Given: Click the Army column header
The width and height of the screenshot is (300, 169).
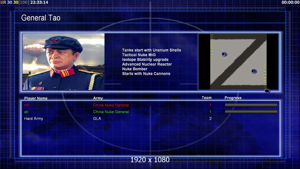Looking at the screenshot, I should tap(98, 98).
